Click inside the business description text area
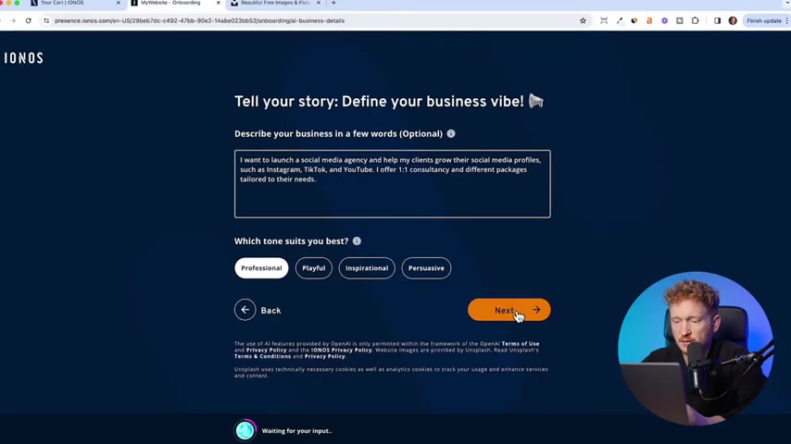 392,194
